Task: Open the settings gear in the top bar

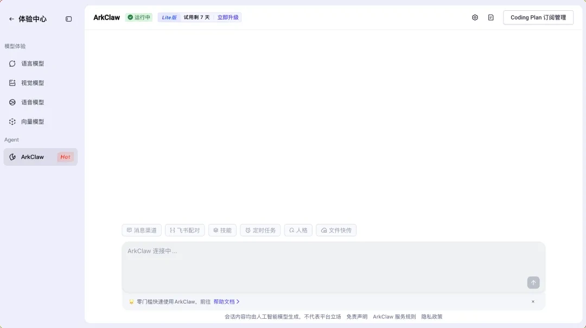Action: point(475,17)
